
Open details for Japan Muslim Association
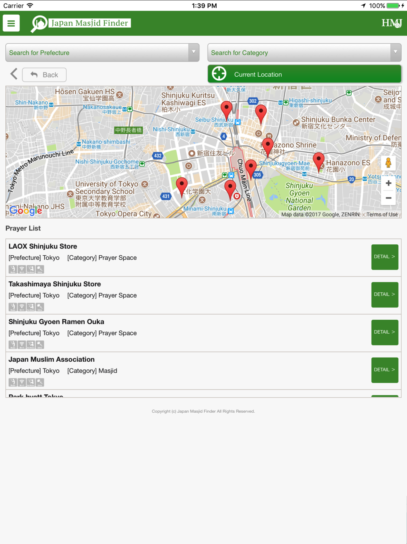[385, 370]
